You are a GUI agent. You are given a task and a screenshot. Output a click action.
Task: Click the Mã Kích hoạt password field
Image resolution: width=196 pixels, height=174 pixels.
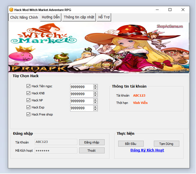(56, 151)
